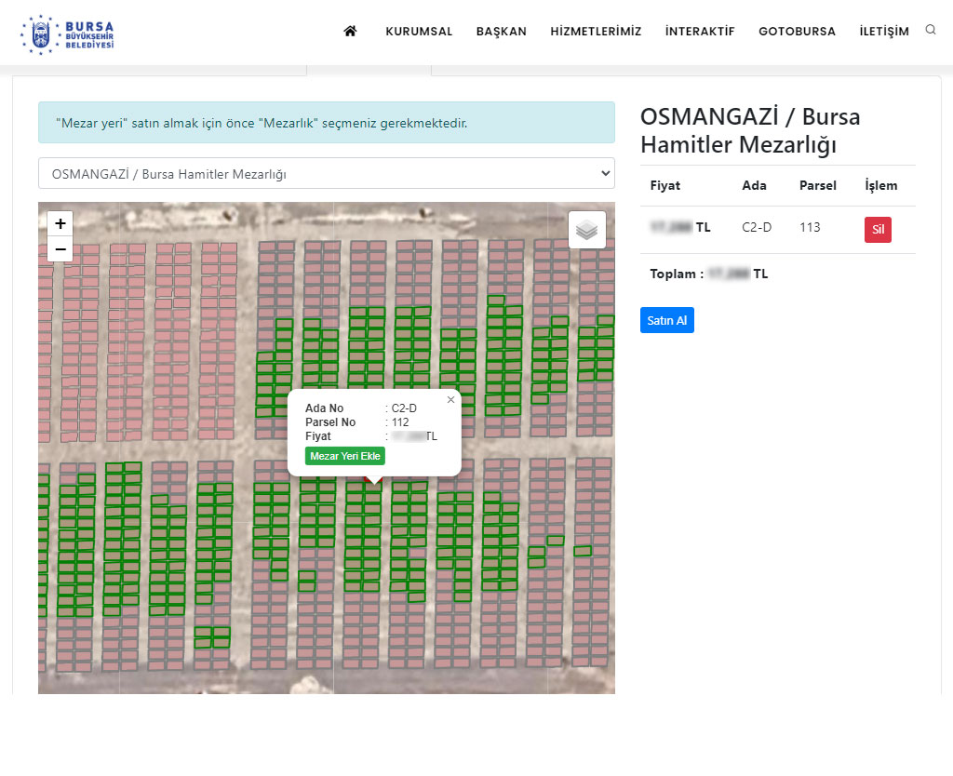The image size is (953, 776).
Task: Open the cemetery selection dropdown
Action: [326, 173]
